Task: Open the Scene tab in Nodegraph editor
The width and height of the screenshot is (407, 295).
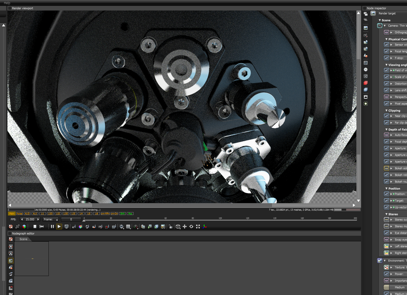Action: 23,239
